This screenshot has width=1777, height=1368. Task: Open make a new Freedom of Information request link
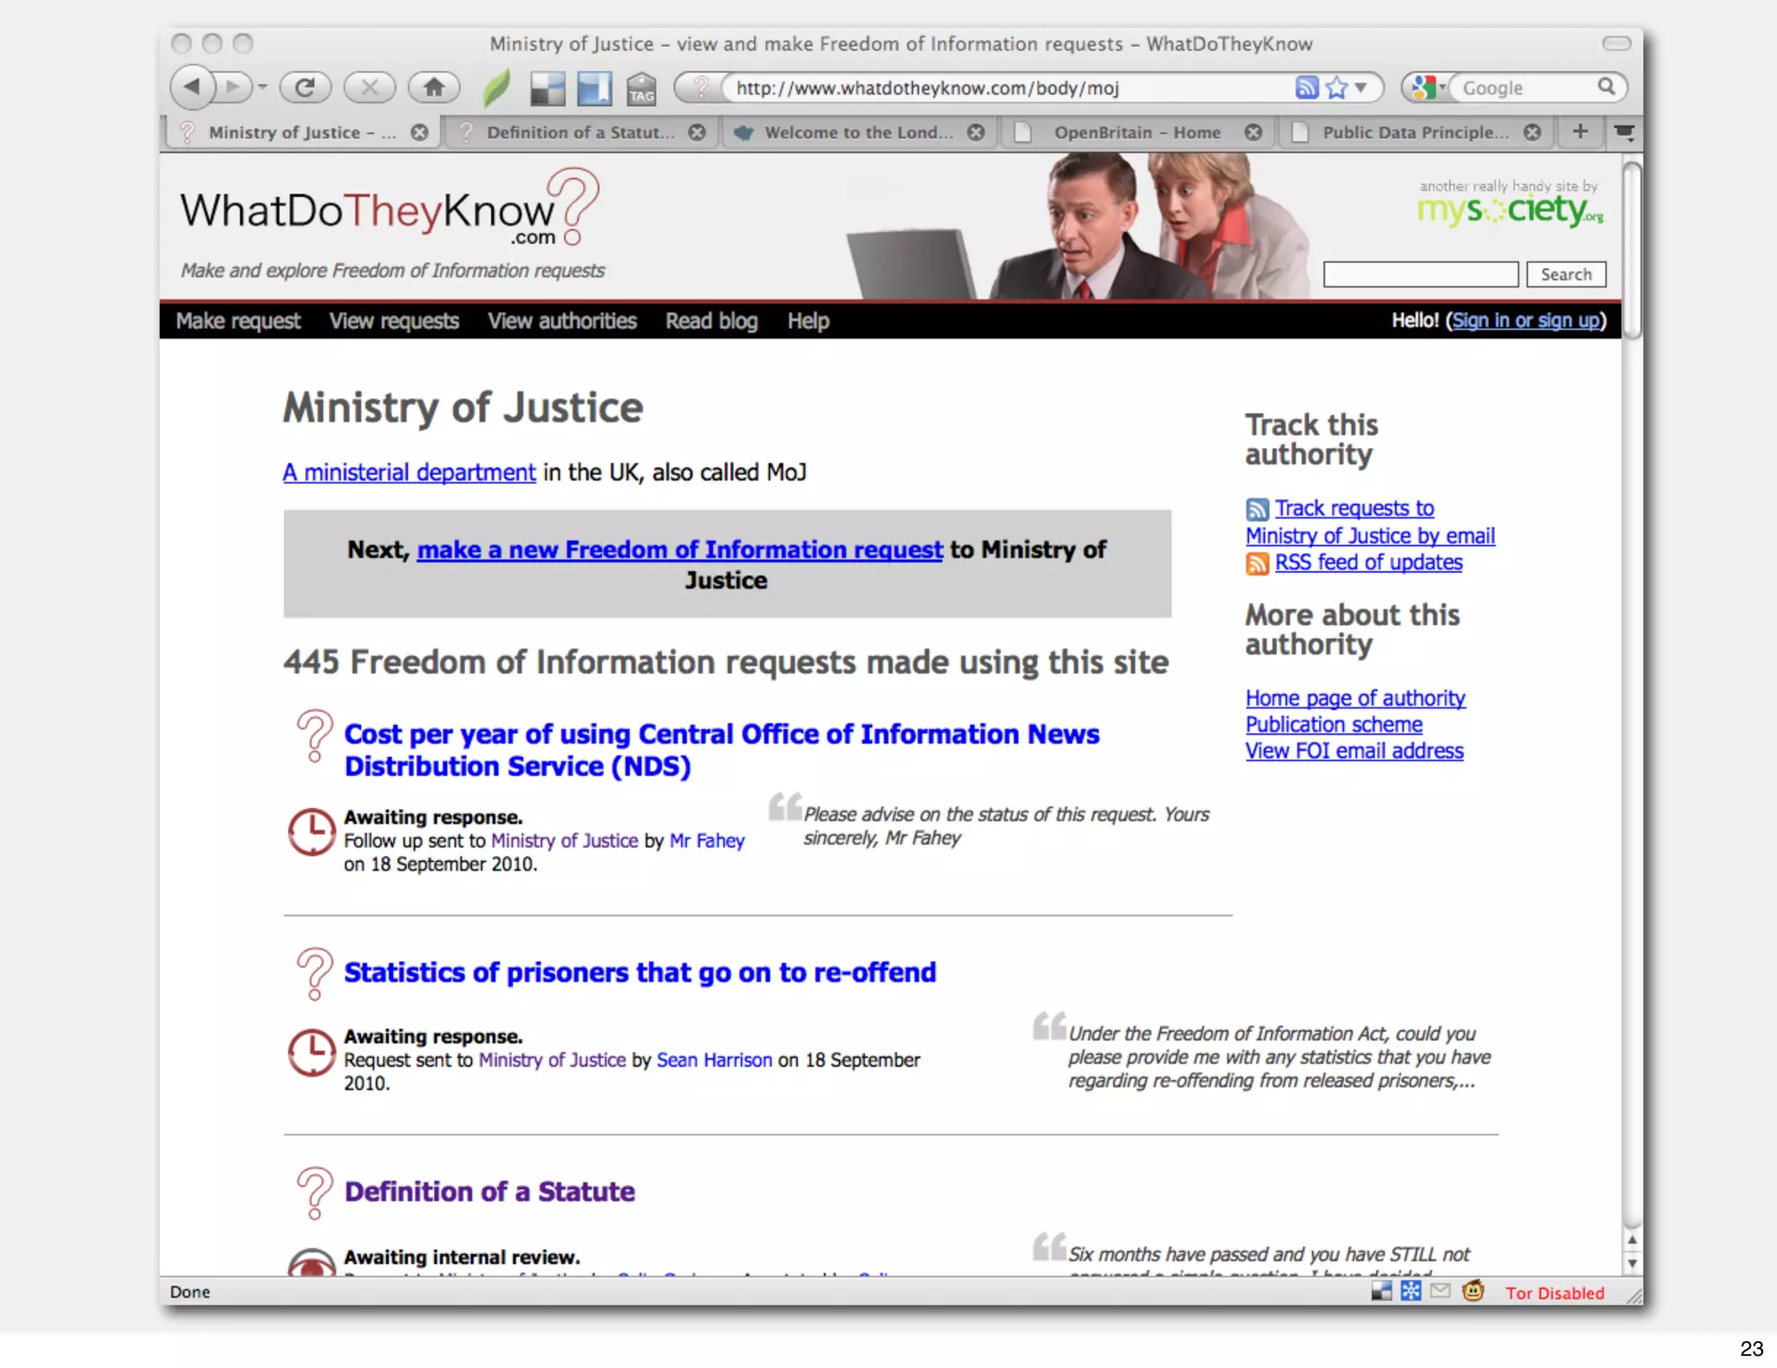[679, 549]
